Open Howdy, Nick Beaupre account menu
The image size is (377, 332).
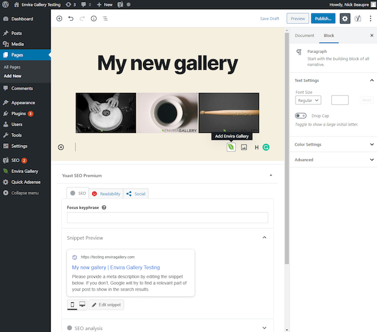point(352,5)
